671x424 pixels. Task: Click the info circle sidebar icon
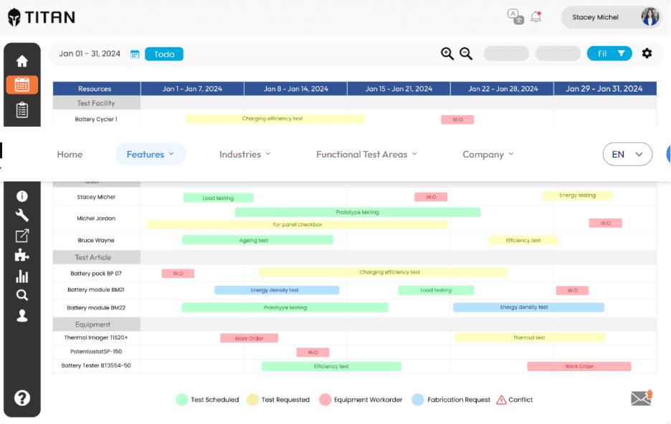click(22, 196)
